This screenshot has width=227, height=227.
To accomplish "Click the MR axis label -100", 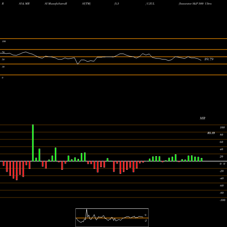I will [x=222, y=200].
